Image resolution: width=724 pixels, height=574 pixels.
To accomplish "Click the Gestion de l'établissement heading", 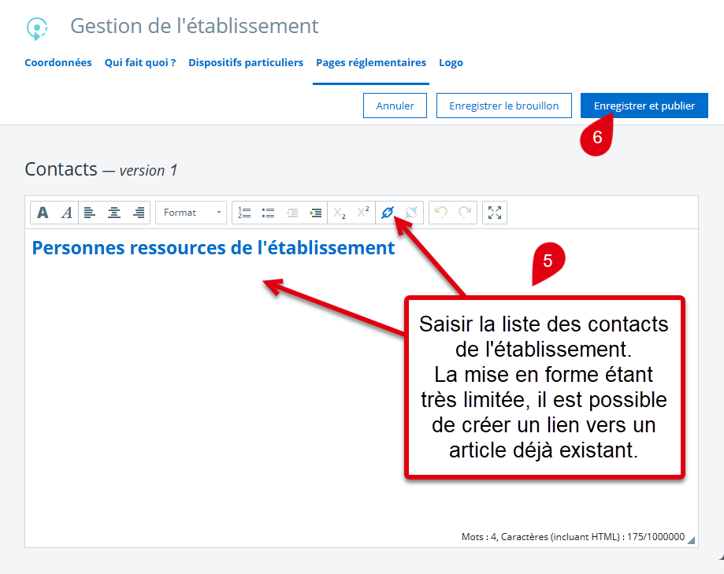I will (x=195, y=26).
